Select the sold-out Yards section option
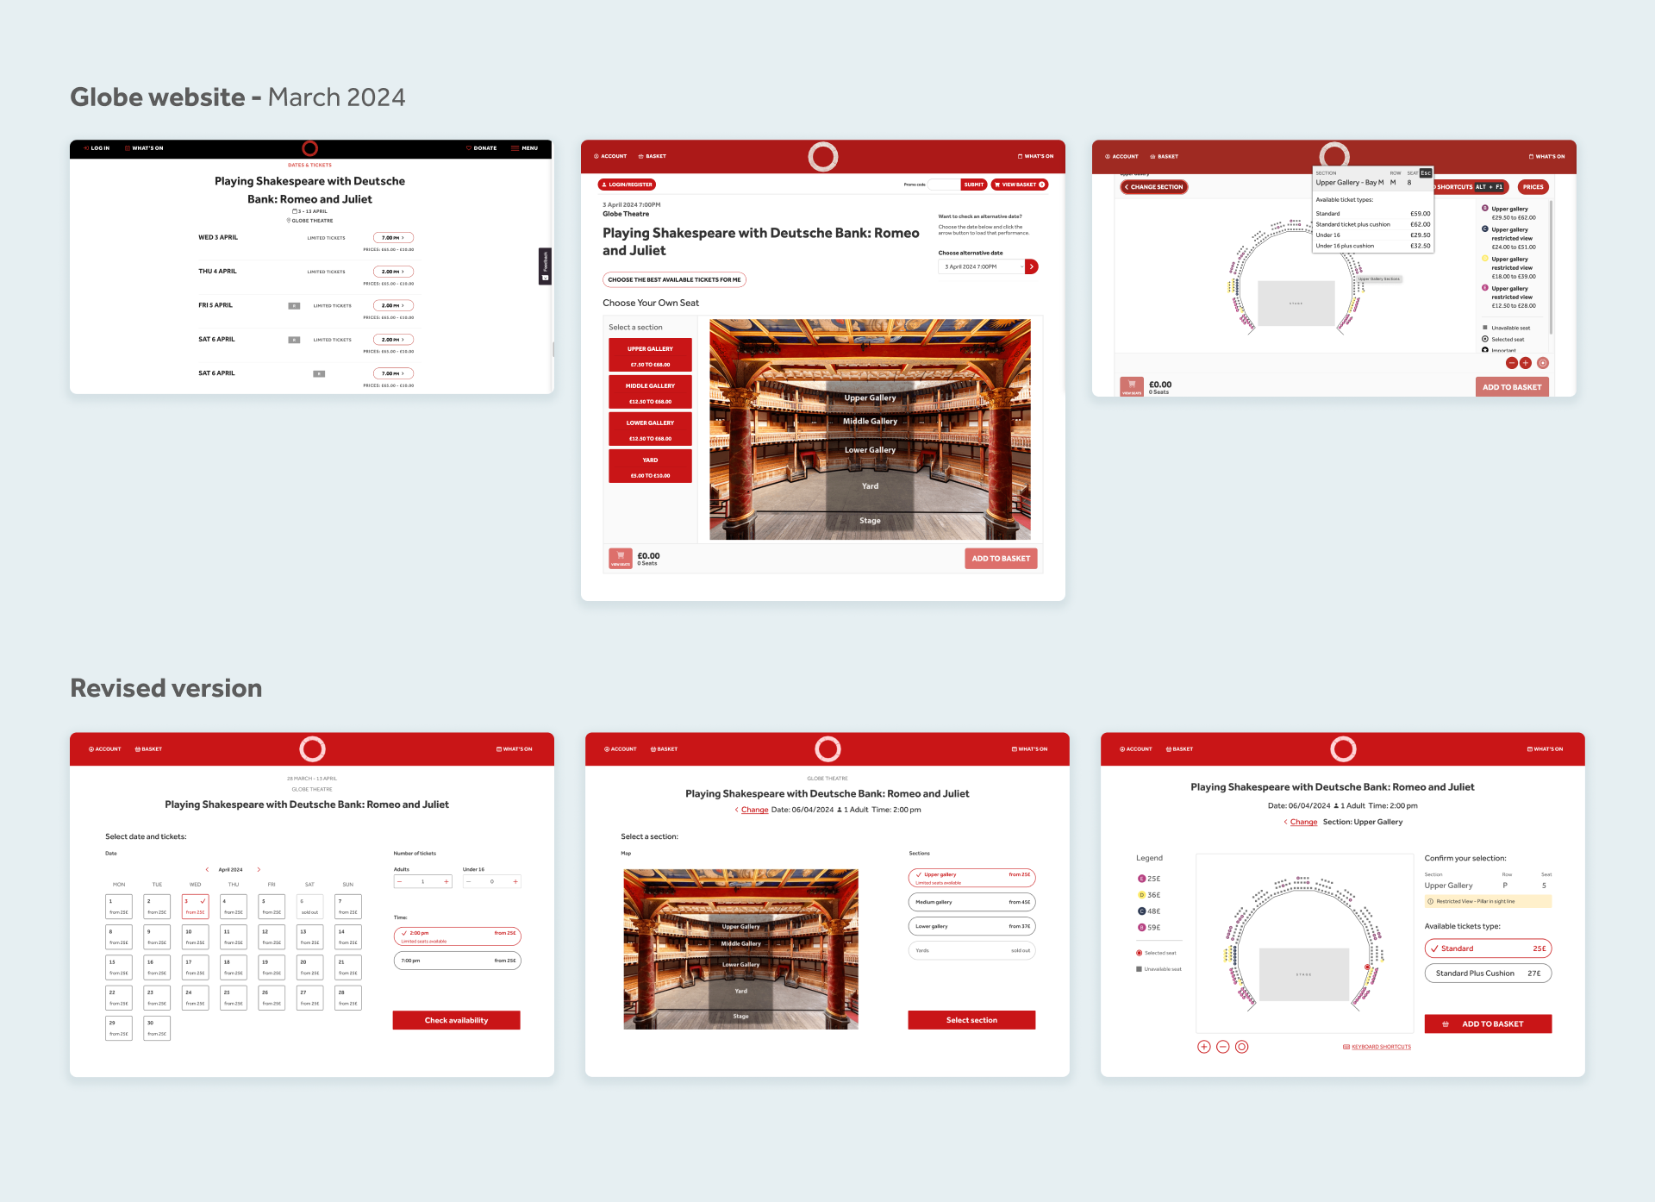 click(971, 950)
